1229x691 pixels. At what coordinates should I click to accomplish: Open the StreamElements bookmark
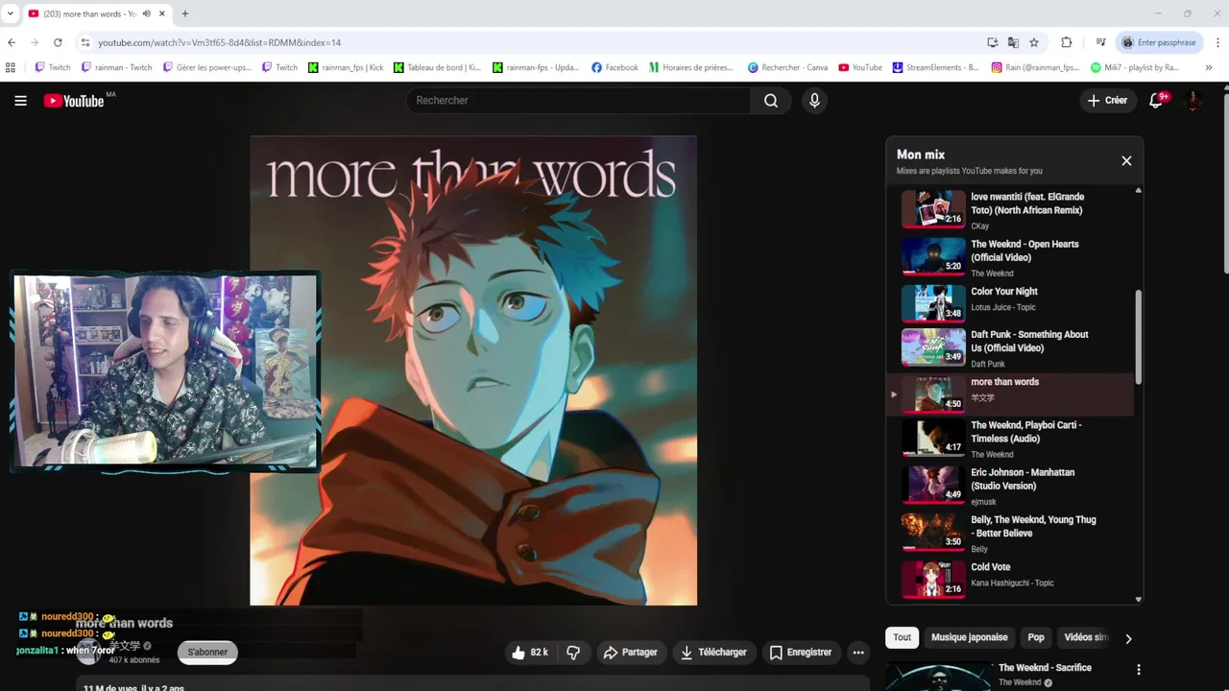point(935,67)
